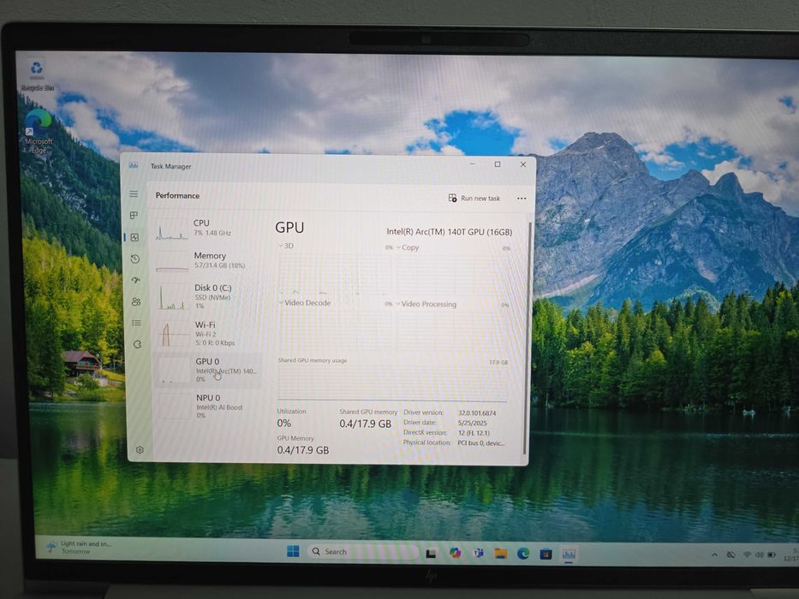The height and width of the screenshot is (599, 799).
Task: Click the Run new task button
Action: [x=474, y=199]
